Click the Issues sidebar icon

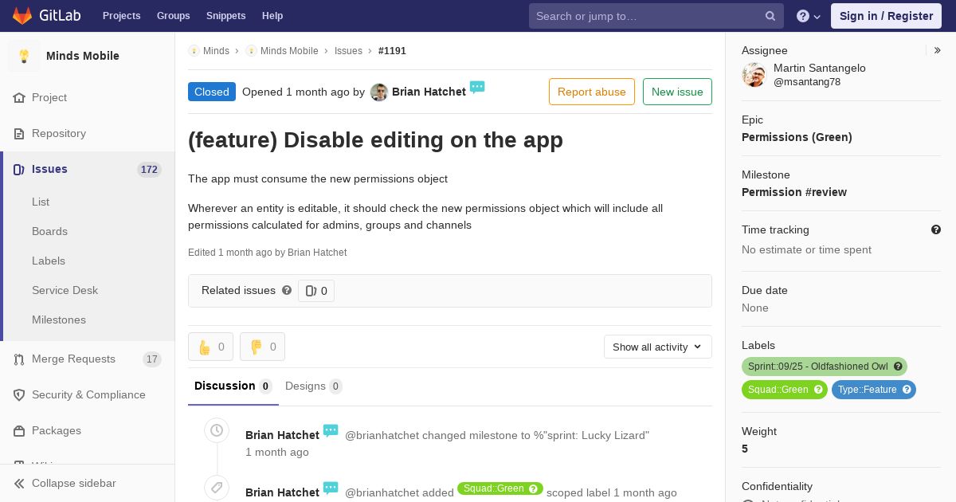tap(19, 170)
